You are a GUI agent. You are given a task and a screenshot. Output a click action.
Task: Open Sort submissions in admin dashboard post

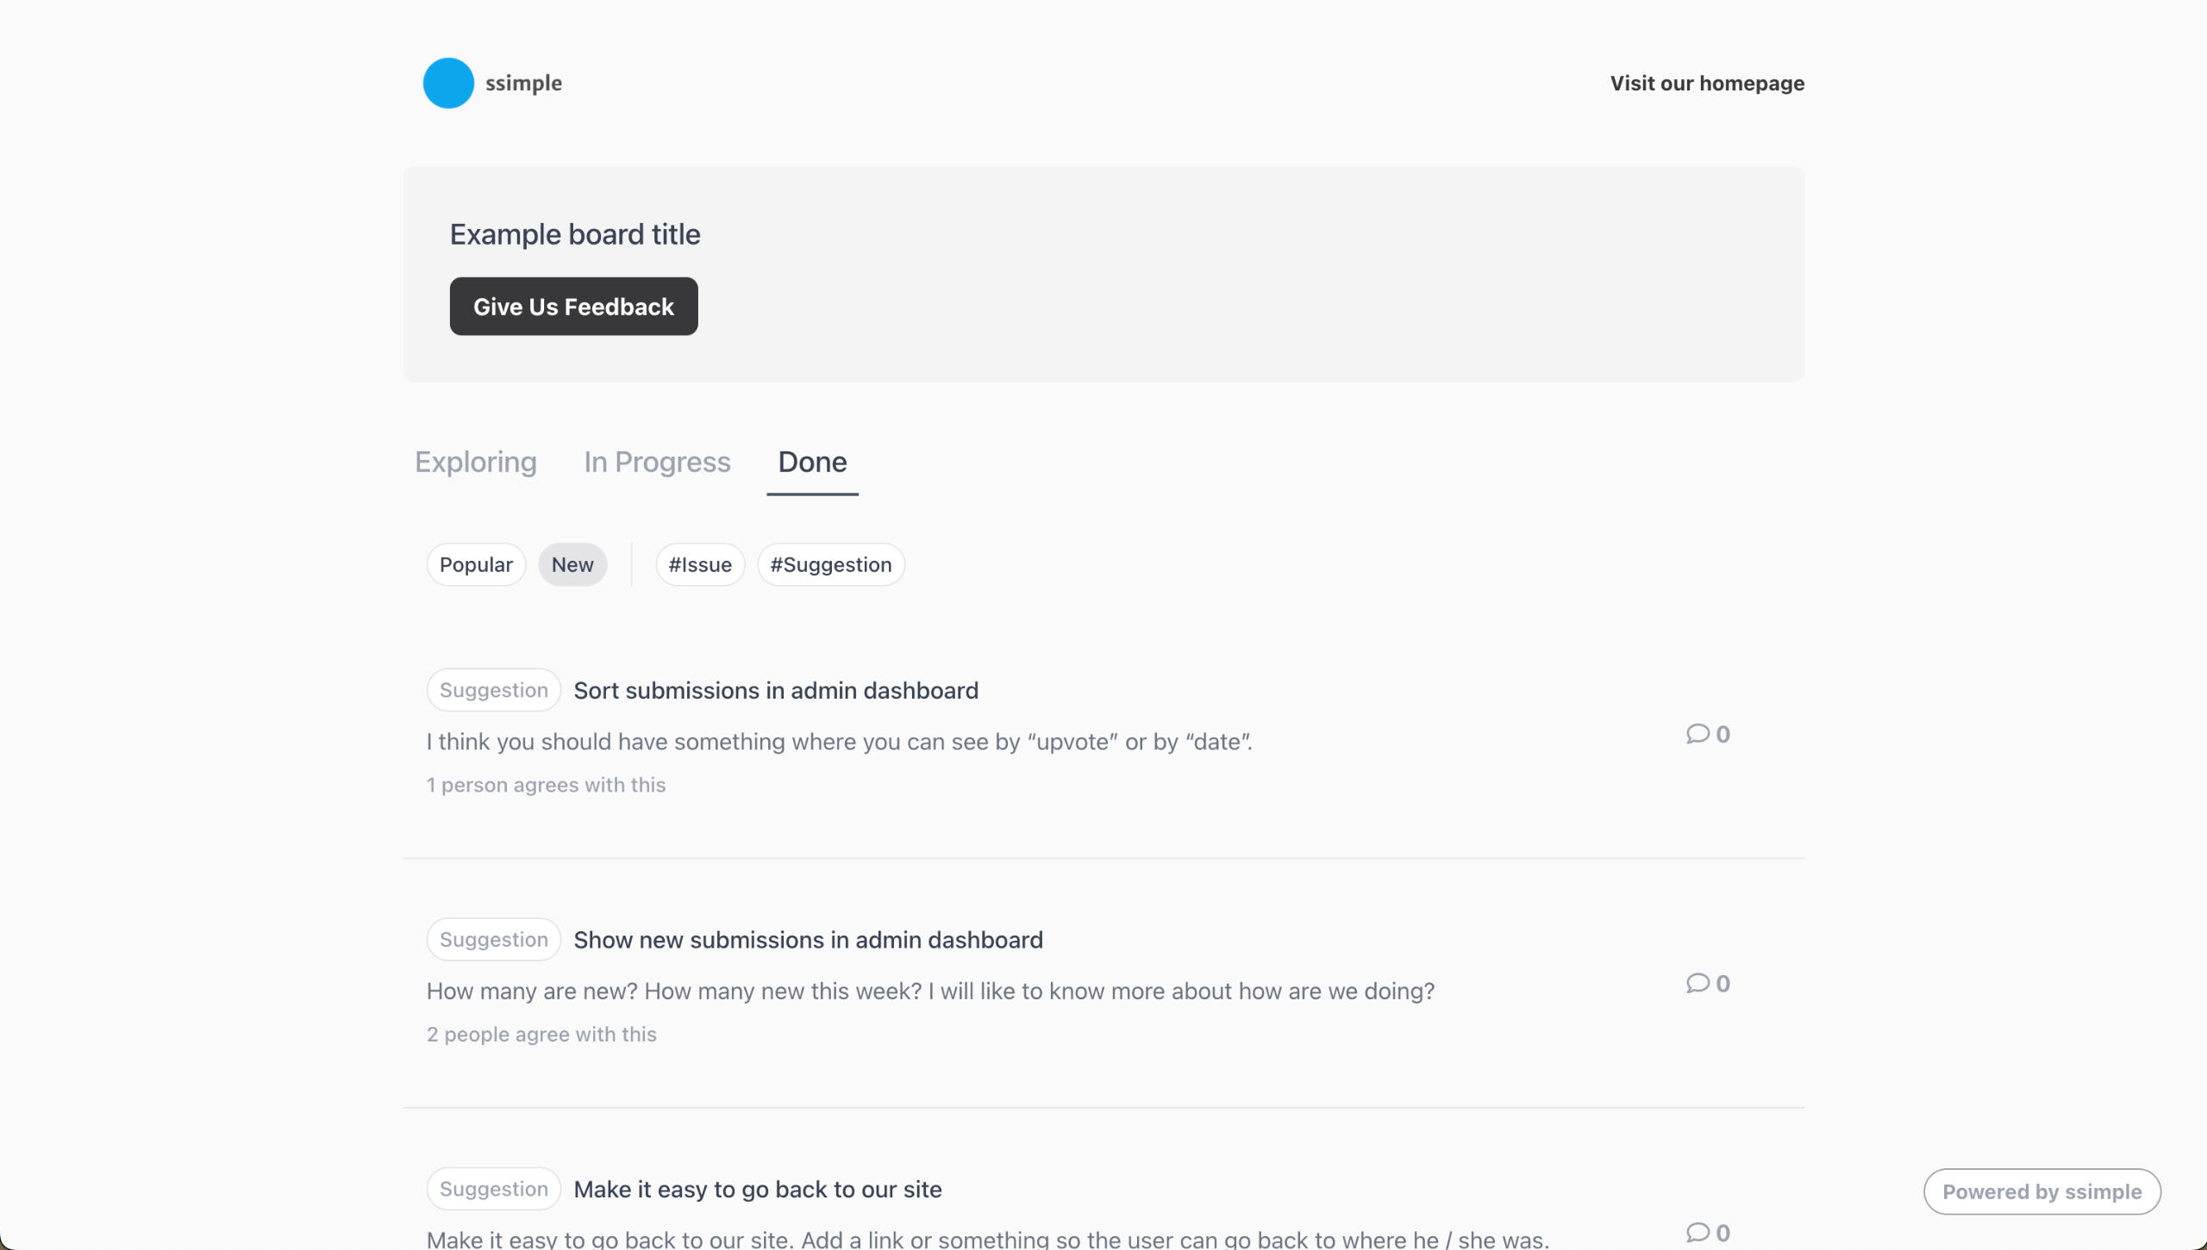776,691
